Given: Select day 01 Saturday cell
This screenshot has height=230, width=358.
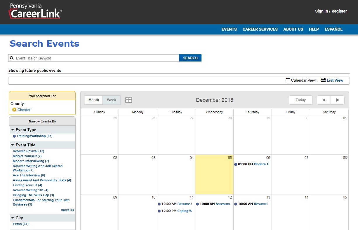Looking at the screenshot, I should pyautogui.click(x=329, y=135).
